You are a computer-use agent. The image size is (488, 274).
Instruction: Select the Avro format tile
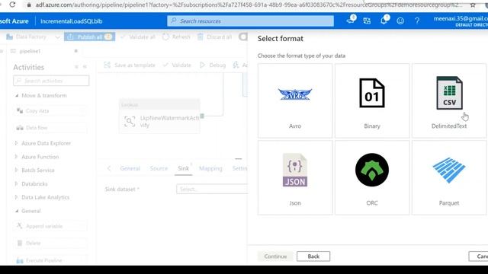coord(295,100)
